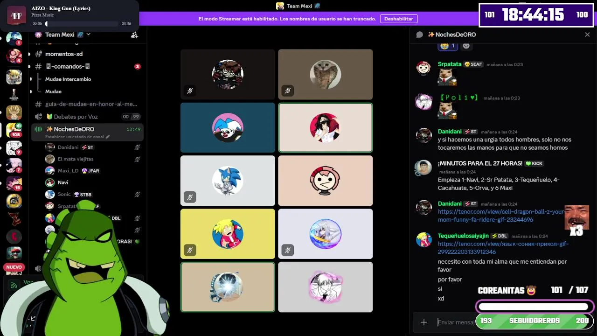Click the Tequeñuelosaiyajin username in chat
The image size is (597, 336).
coord(463,236)
